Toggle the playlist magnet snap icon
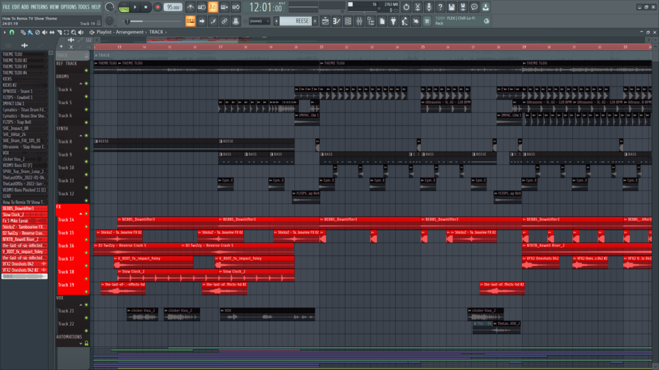 coord(12,32)
